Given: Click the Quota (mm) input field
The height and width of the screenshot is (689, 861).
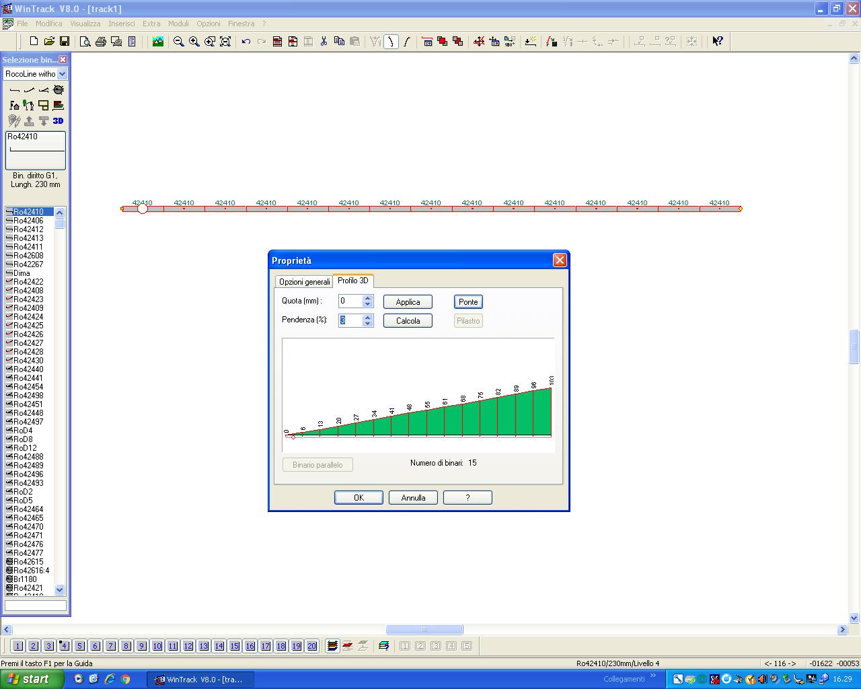Looking at the screenshot, I should click(350, 301).
